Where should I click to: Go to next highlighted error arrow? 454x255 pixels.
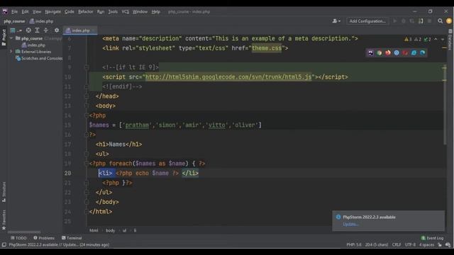[x=443, y=40]
